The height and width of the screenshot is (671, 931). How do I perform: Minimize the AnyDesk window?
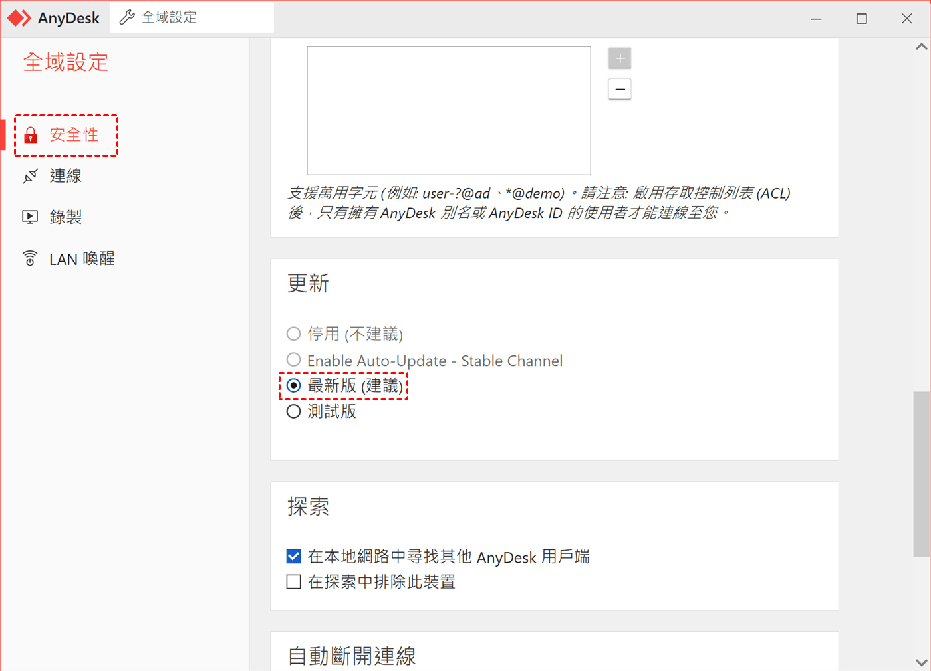coord(817,19)
